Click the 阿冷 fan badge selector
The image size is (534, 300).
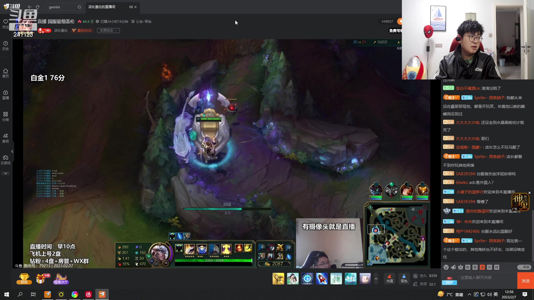[x=450, y=281]
